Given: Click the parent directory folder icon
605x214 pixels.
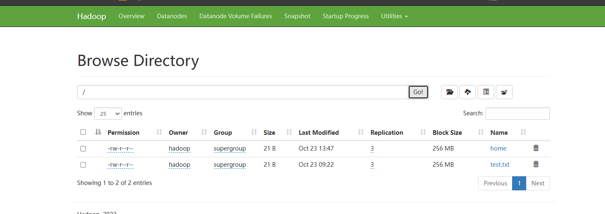Looking at the screenshot, I should [504, 92].
